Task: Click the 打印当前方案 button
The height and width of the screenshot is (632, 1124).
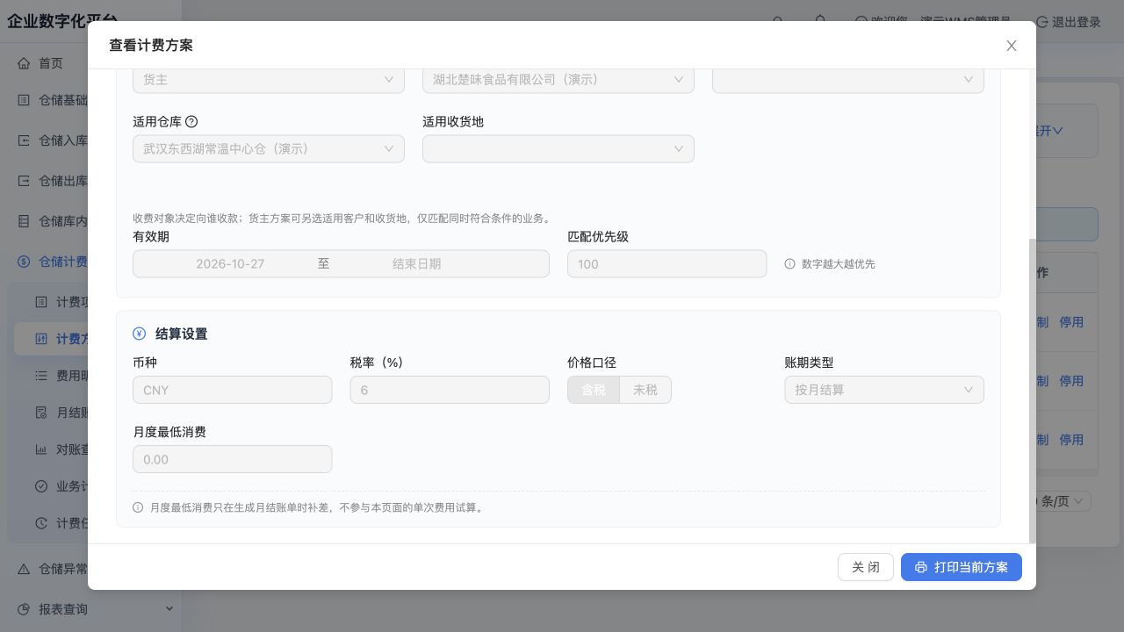Action: tap(962, 567)
